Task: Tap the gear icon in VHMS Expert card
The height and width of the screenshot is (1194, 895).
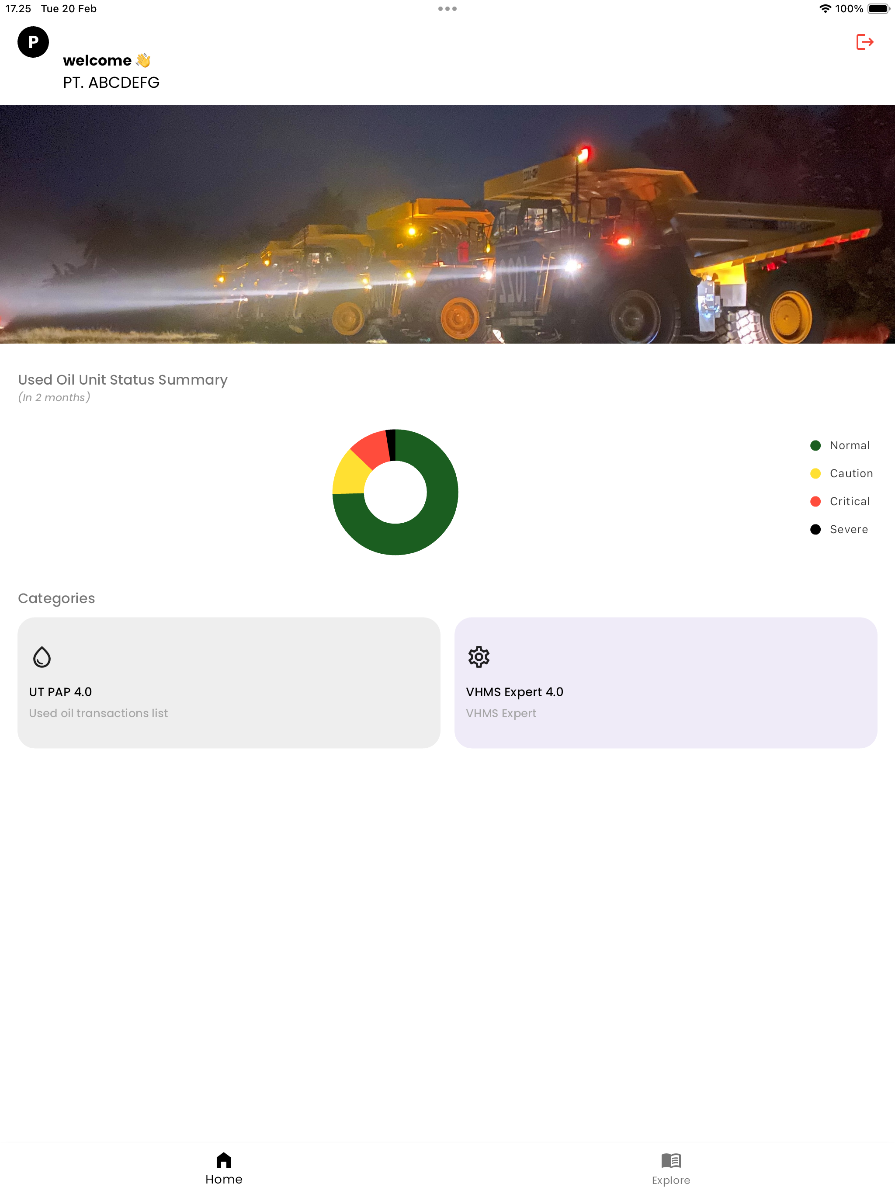Action: tap(479, 657)
